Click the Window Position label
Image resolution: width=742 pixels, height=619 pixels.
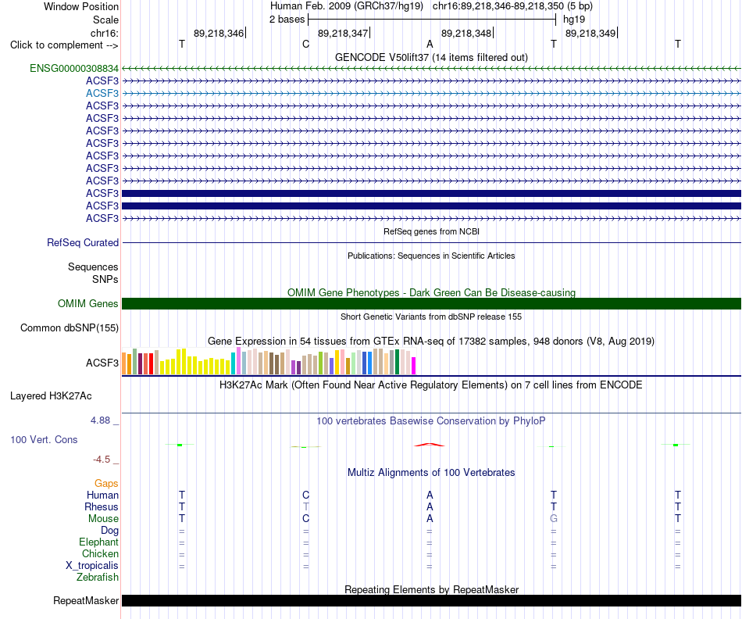pos(81,6)
